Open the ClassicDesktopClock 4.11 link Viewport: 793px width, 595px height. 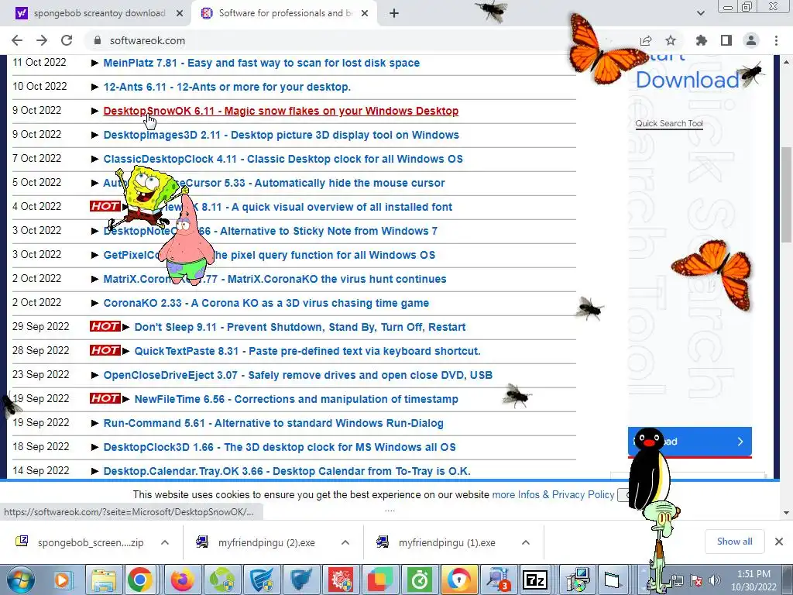click(x=283, y=160)
